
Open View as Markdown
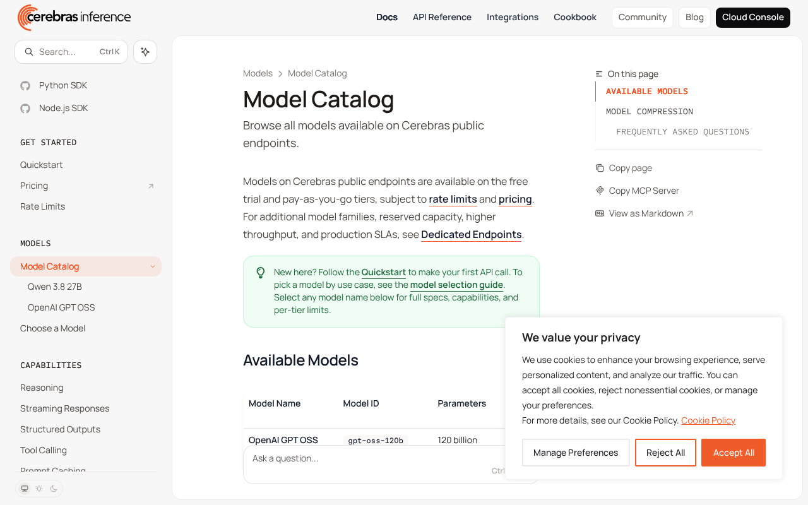645,213
